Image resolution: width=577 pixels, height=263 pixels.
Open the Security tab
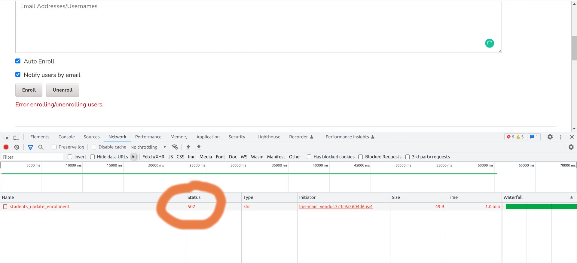(237, 137)
